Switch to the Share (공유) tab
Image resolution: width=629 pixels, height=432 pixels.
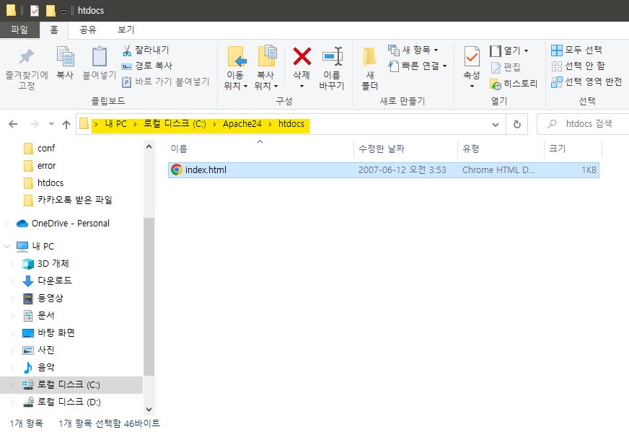(x=88, y=30)
